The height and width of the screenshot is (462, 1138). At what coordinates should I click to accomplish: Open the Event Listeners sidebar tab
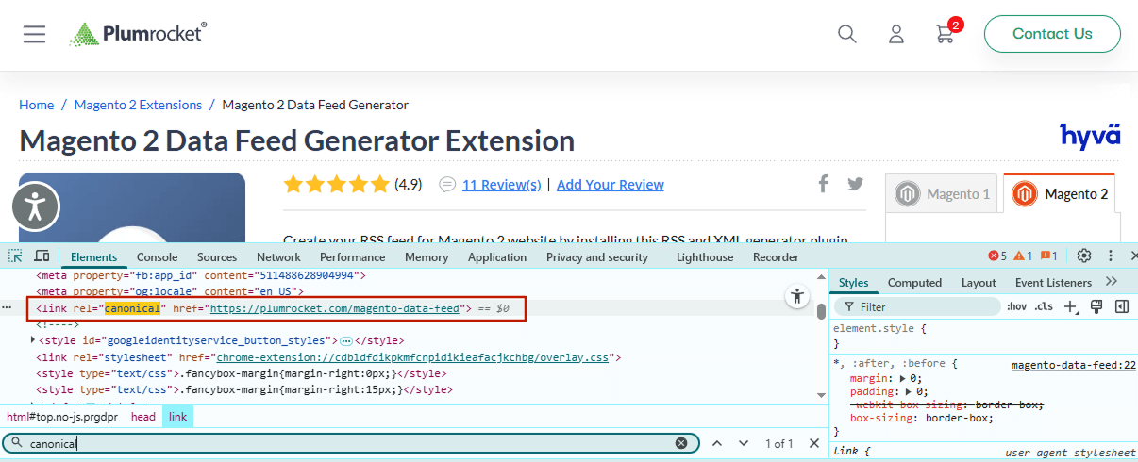point(1053,283)
